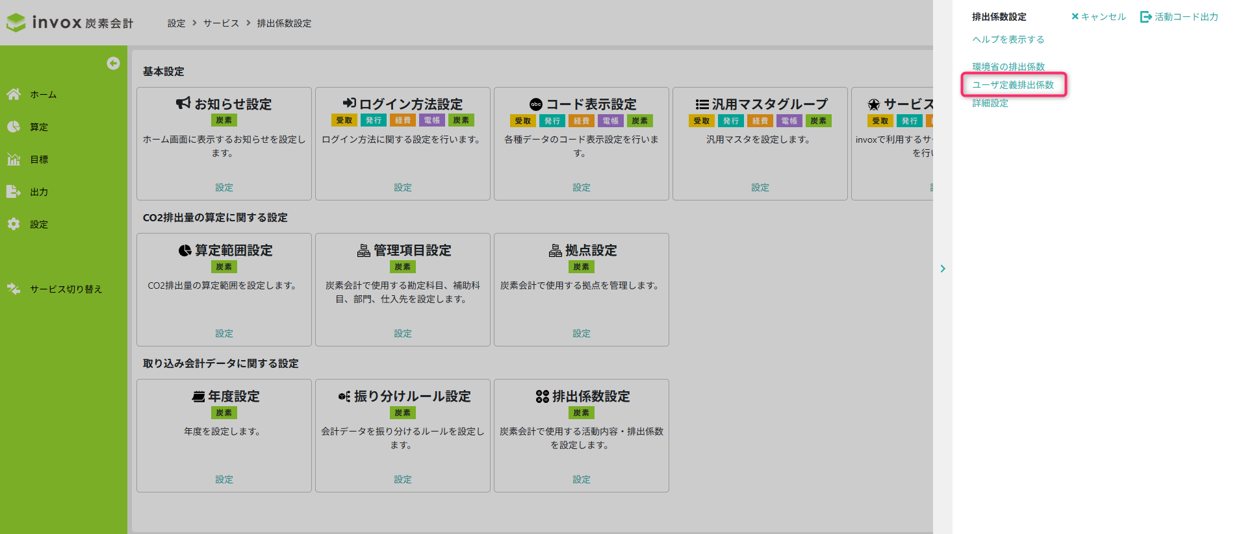Open ヘルプを表示する link

coord(1008,40)
